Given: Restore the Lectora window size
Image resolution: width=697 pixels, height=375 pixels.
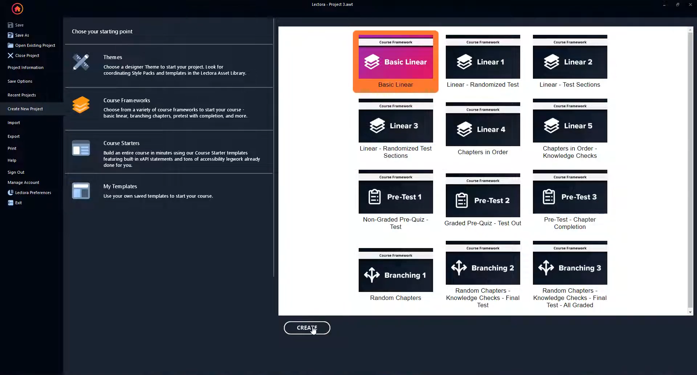Looking at the screenshot, I should click(x=677, y=4).
